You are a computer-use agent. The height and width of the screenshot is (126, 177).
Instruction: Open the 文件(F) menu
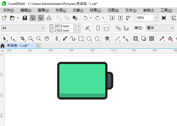9,10
